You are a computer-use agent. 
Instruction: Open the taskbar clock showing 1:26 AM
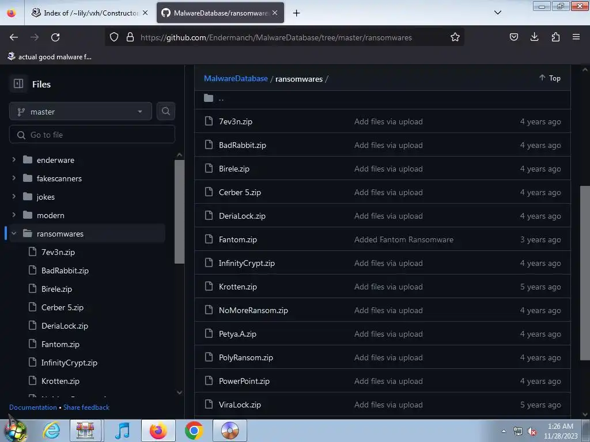561,431
